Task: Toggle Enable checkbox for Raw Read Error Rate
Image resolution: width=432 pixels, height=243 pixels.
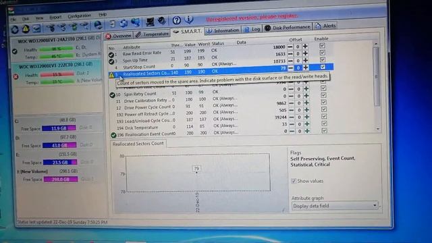Action: click(x=322, y=45)
